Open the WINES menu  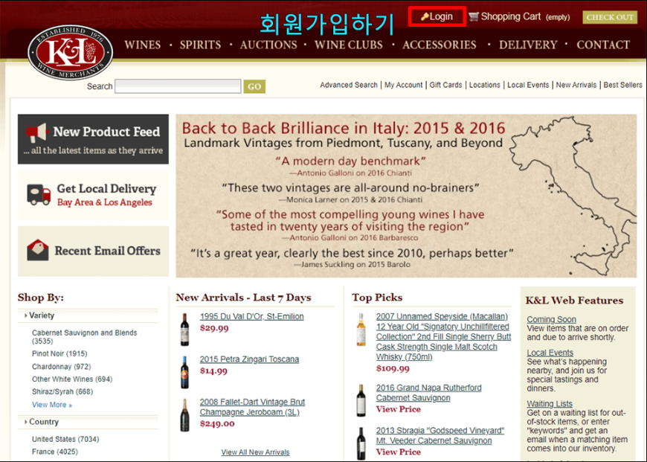[143, 45]
